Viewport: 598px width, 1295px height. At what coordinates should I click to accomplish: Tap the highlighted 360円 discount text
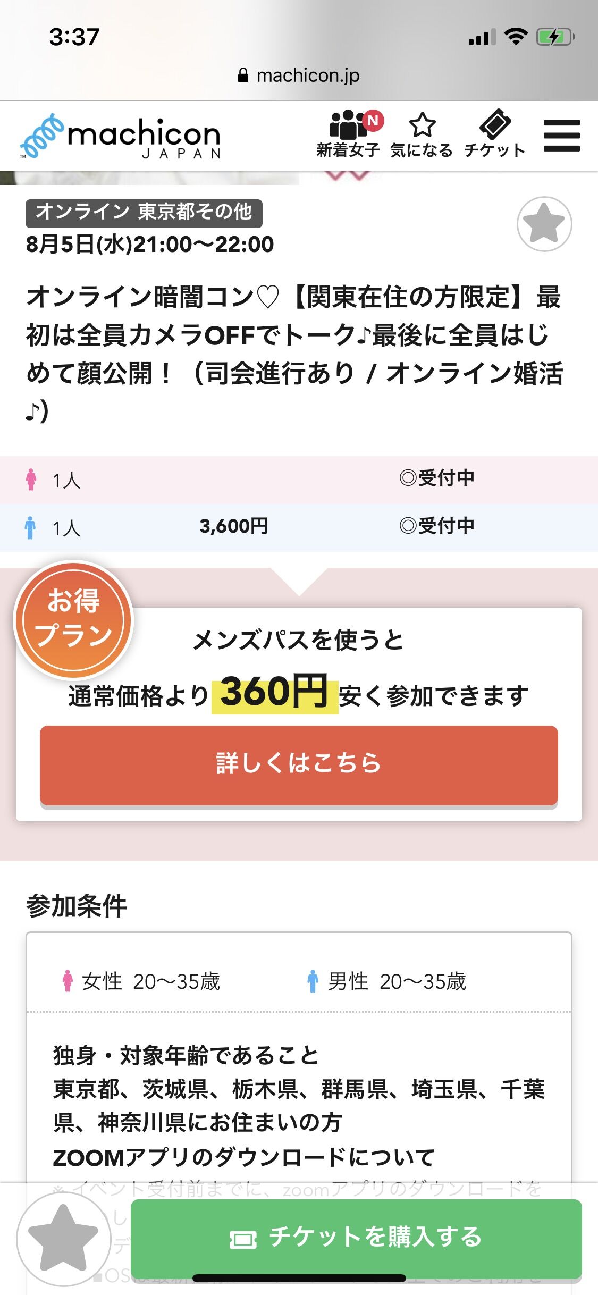point(274,693)
